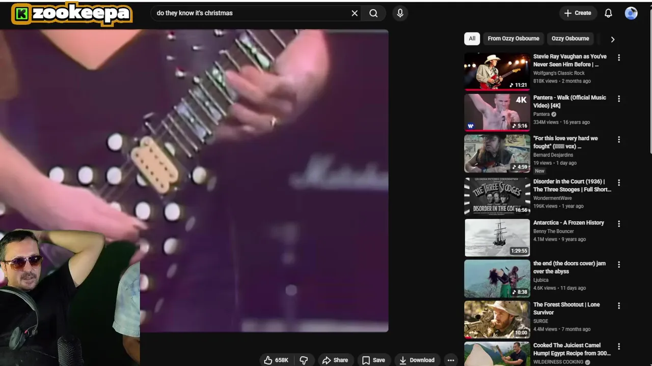Open the title 'Cooked The Juiciest Camel Hump!'

pos(572,349)
